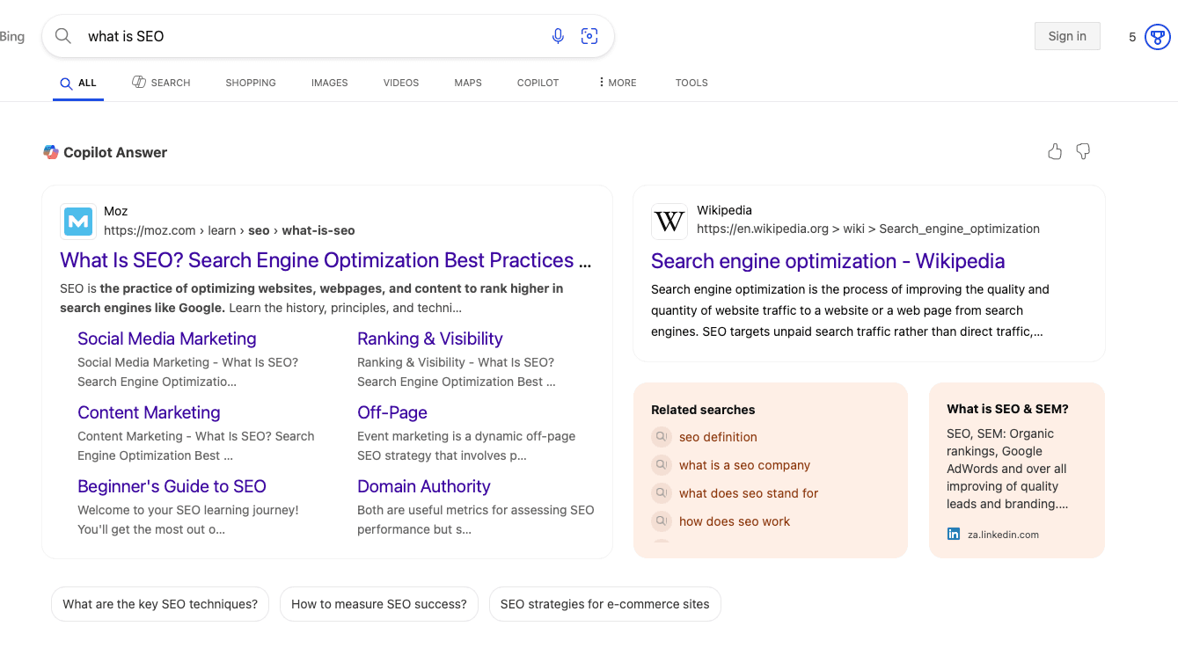This screenshot has width=1178, height=648.
Task: Open the Tools options
Action: point(691,83)
